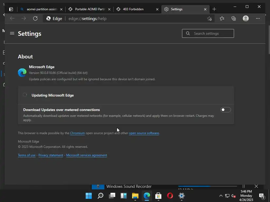Open the tab actions menu icon
The image size is (270, 202).
tap(11, 9)
